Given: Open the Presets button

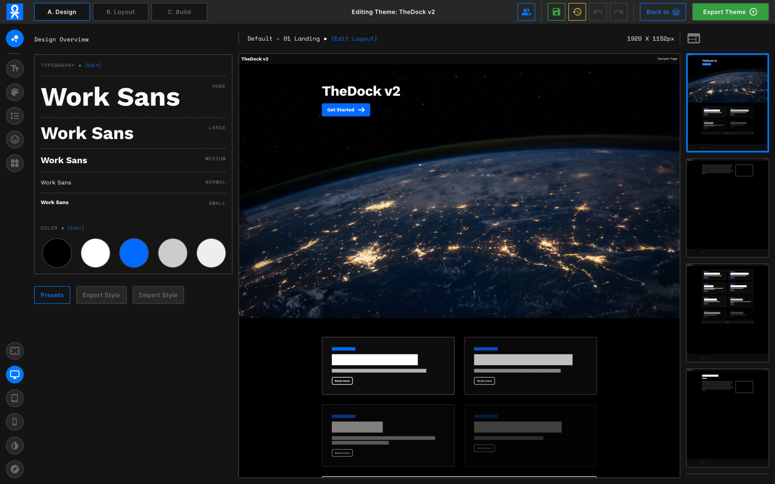Looking at the screenshot, I should click(x=52, y=295).
